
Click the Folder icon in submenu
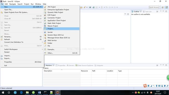[45, 43]
